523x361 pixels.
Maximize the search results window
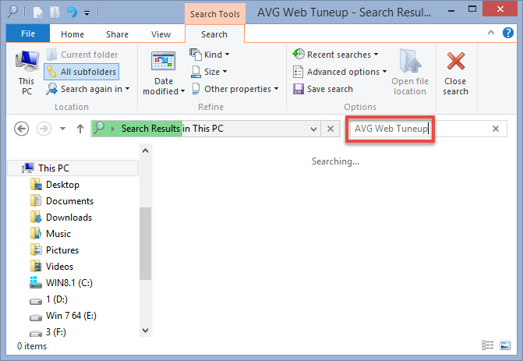point(472,9)
